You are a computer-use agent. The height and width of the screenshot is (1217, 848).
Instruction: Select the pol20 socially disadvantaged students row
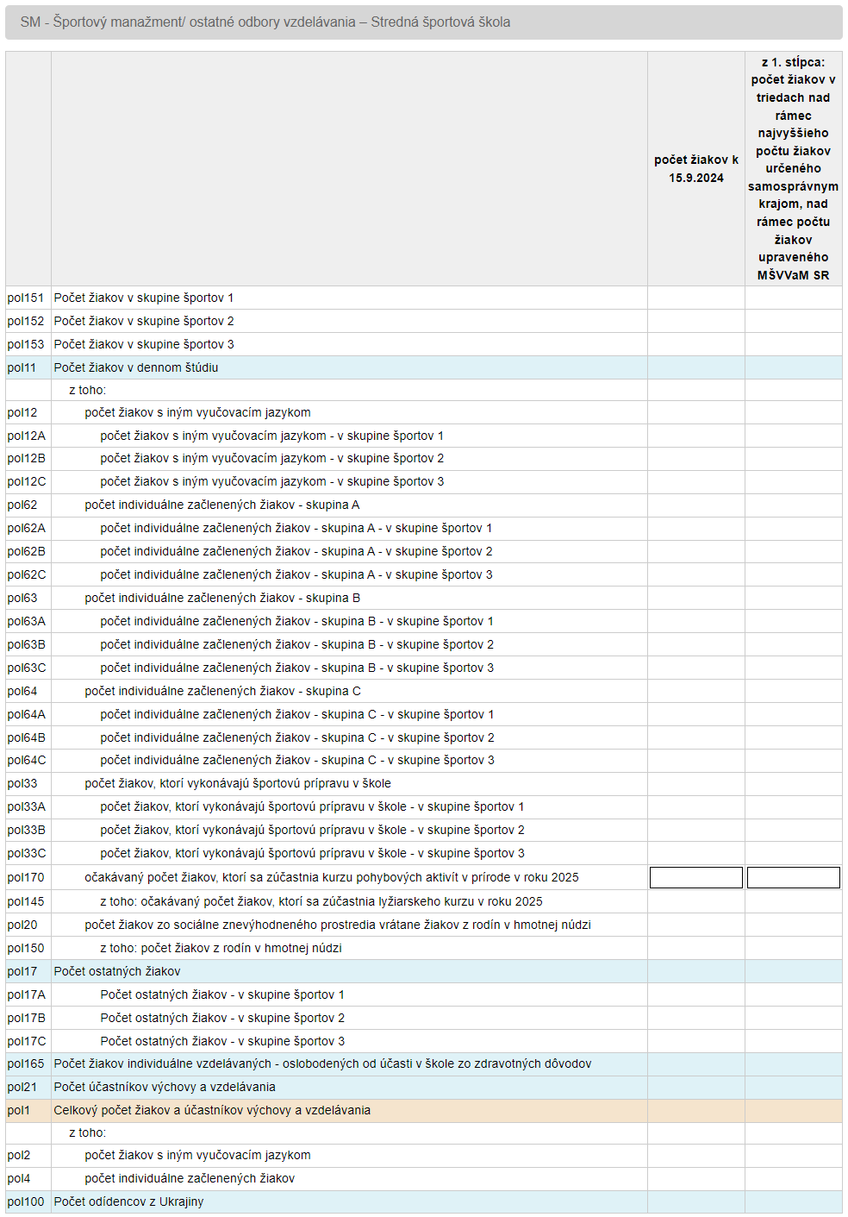[424, 925]
